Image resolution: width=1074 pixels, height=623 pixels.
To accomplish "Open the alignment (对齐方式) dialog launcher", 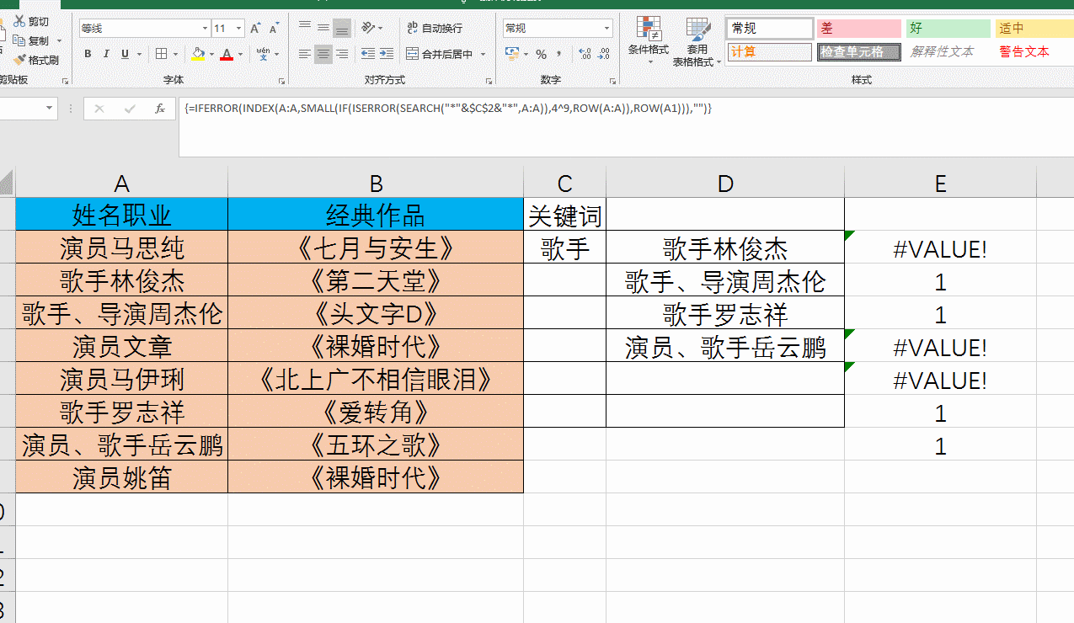I will click(489, 81).
